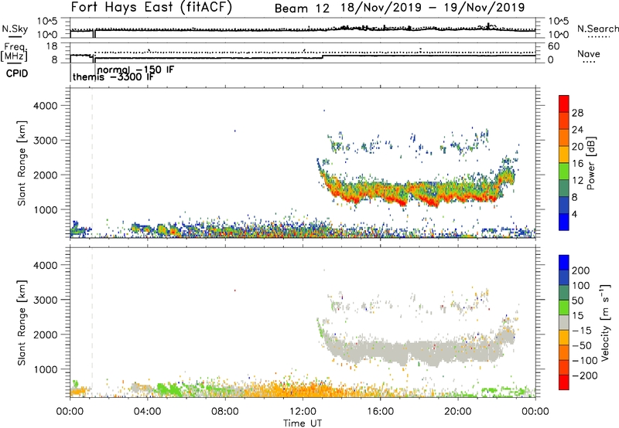Click the '100' velocity colorbar label

point(580,286)
